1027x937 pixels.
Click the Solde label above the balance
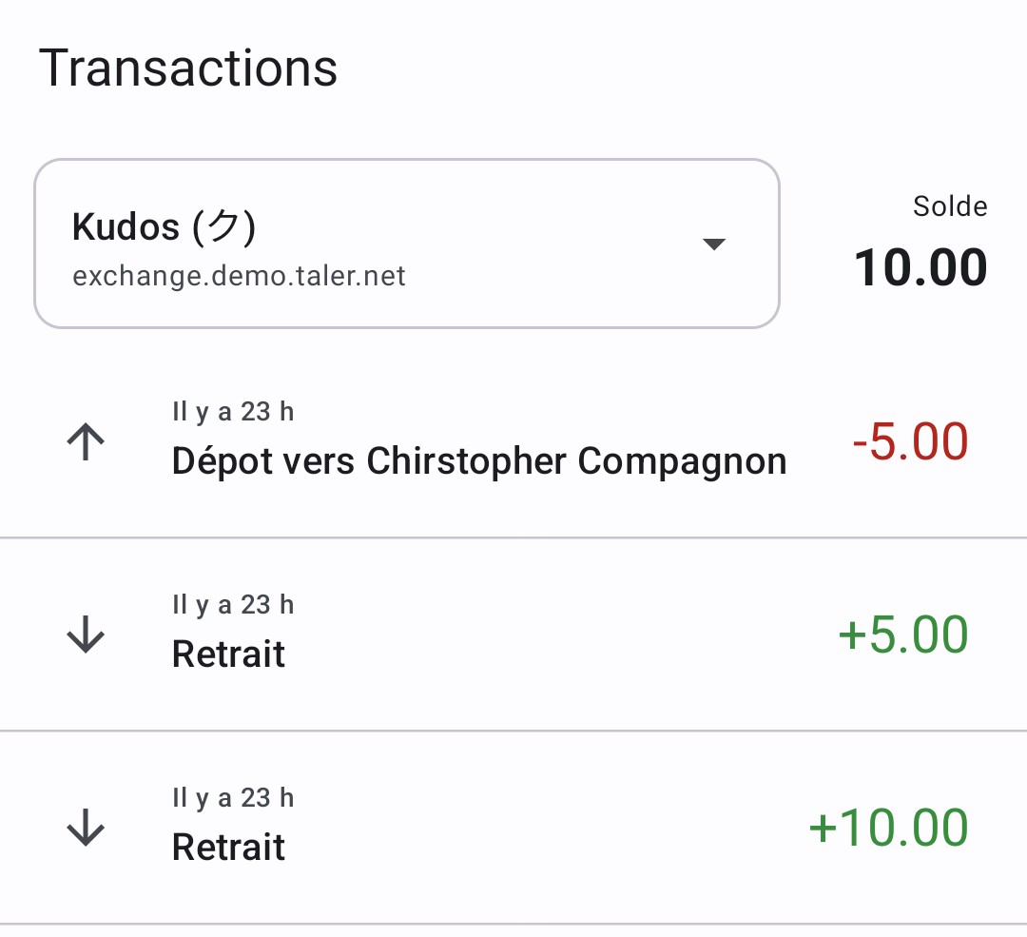click(950, 205)
